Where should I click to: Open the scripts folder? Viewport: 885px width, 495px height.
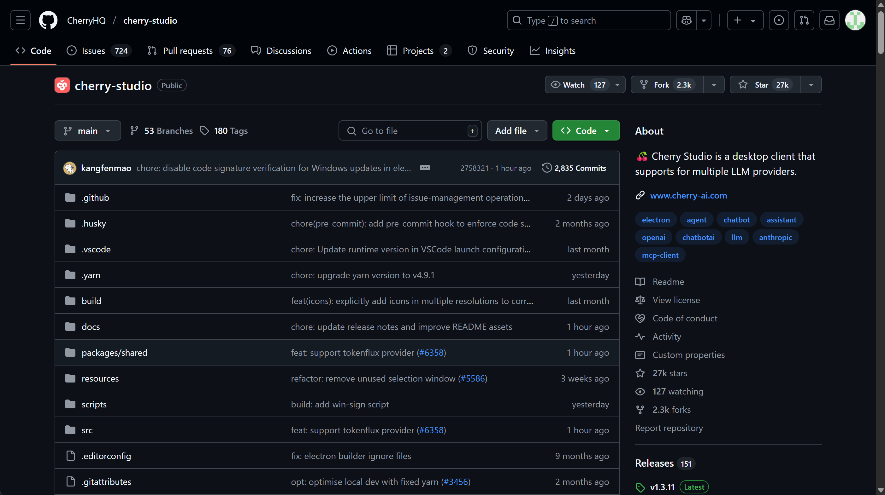94,405
